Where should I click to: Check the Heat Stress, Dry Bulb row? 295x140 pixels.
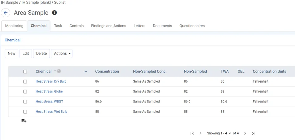click(25, 81)
